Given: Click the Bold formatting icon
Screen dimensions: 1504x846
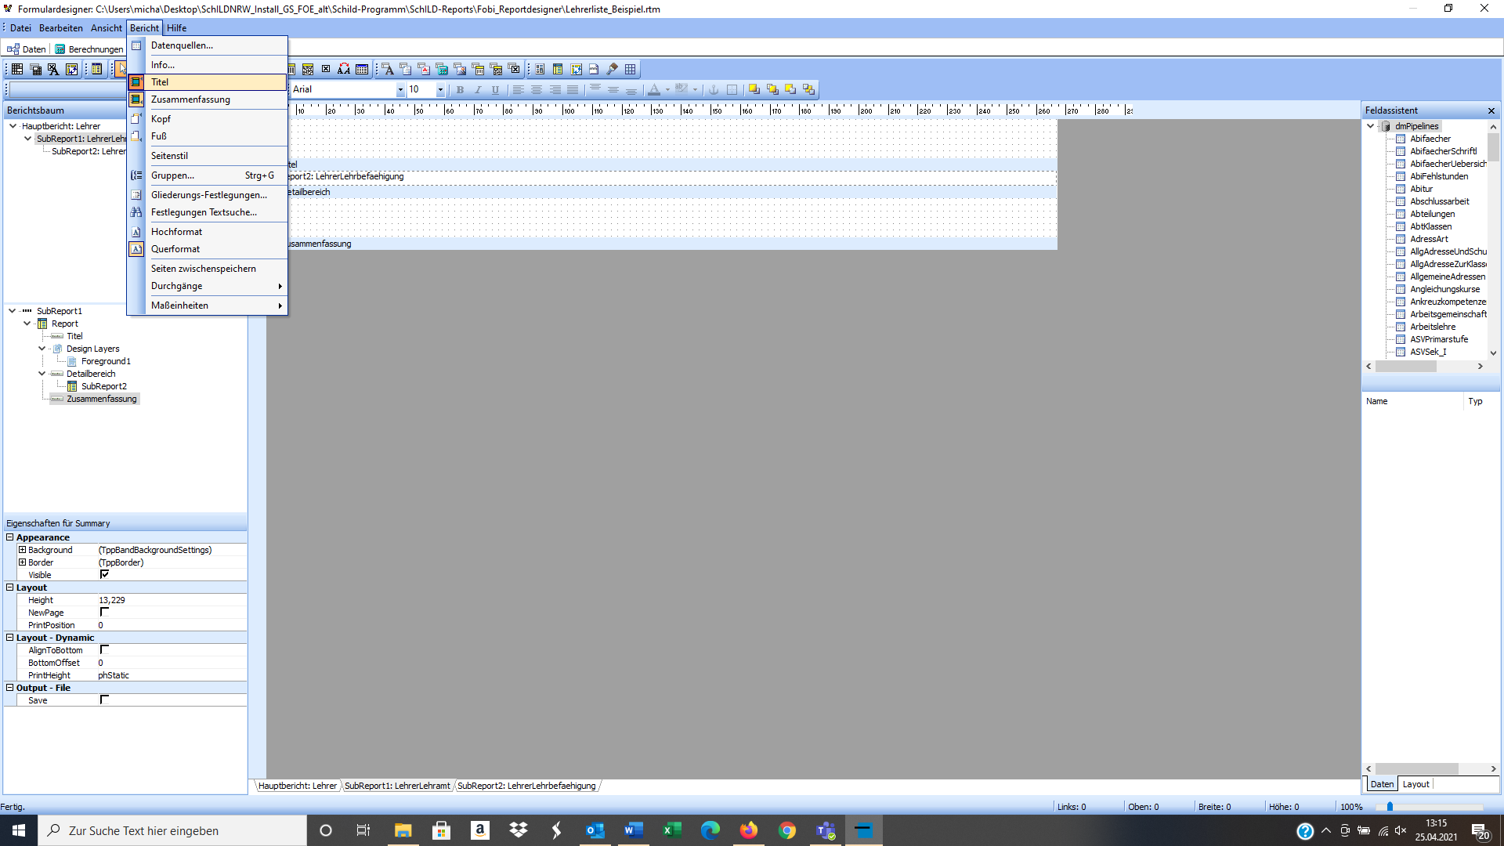Looking at the screenshot, I should tap(460, 90).
